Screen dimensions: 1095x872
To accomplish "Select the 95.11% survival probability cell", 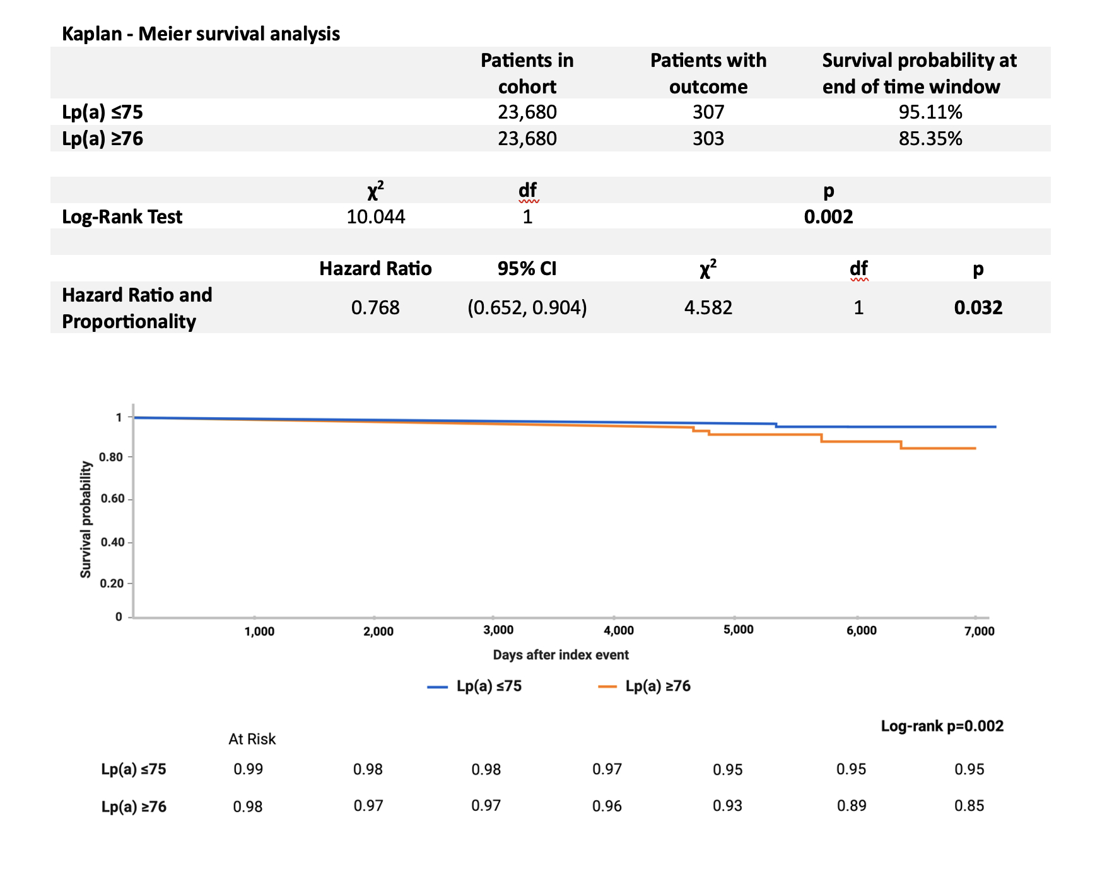I will click(930, 112).
